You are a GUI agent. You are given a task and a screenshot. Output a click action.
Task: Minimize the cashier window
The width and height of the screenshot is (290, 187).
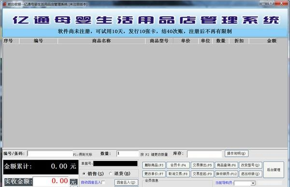tap(263, 3)
